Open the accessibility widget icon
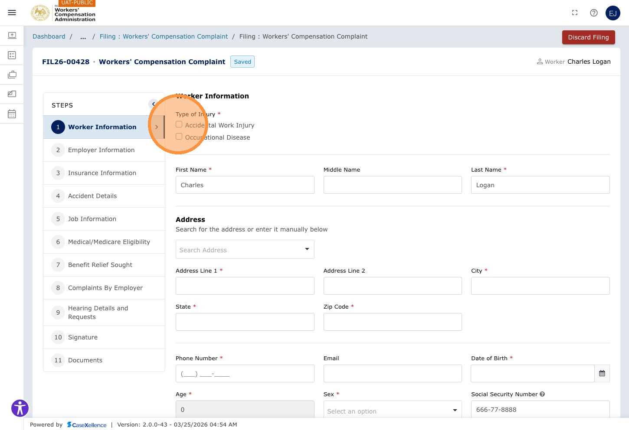The image size is (629, 430). (20, 408)
